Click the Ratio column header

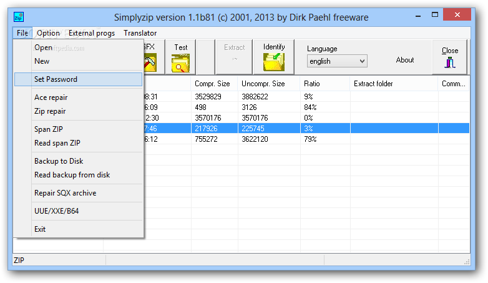click(x=325, y=84)
